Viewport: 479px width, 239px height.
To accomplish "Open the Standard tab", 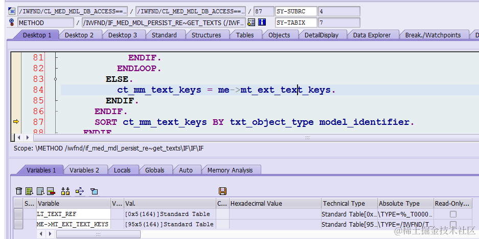I will click(164, 35).
